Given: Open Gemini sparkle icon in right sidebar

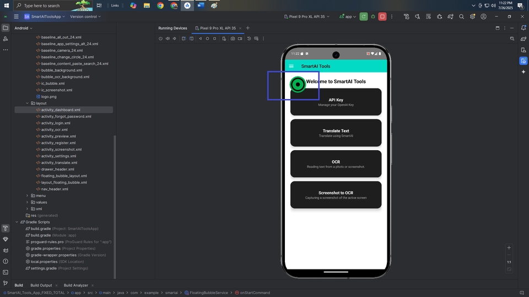Looking at the screenshot, I should tap(523, 71).
